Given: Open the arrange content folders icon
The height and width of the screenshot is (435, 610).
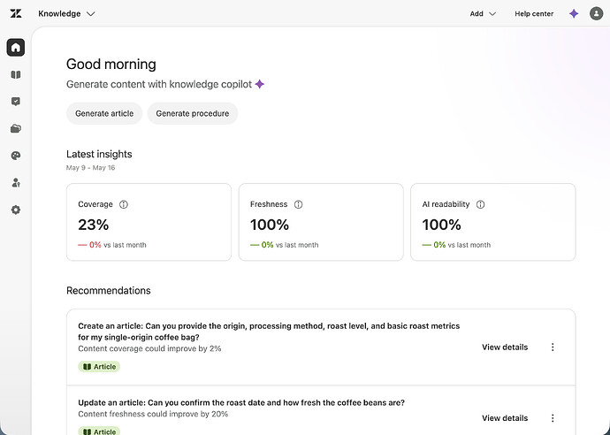Looking at the screenshot, I should point(16,129).
